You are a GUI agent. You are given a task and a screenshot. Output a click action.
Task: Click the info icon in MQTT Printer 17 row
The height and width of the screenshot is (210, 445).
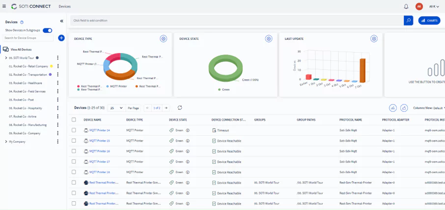click(x=188, y=162)
